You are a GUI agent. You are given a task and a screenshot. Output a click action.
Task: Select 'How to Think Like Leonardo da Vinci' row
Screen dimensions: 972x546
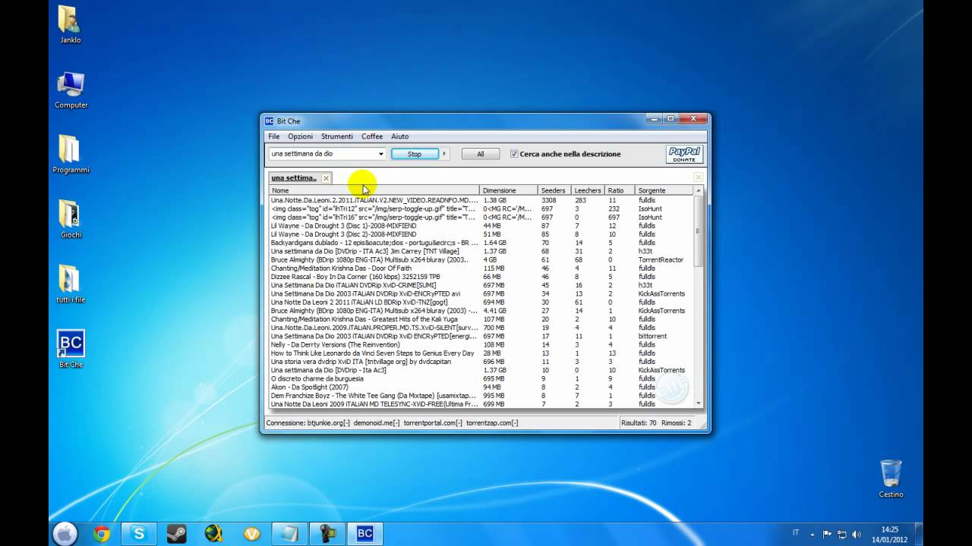(482, 353)
